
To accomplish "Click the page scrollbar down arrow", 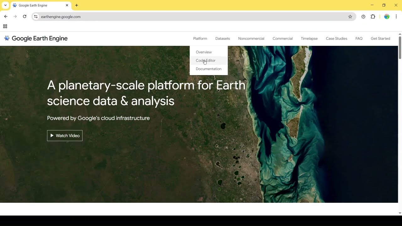I will (400, 213).
